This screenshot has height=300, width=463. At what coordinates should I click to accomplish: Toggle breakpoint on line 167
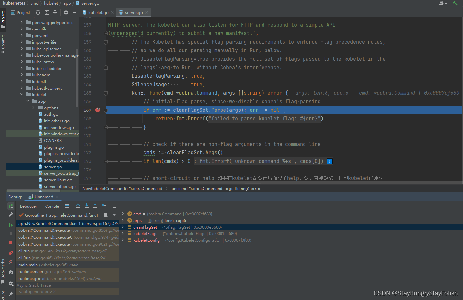[x=98, y=110]
